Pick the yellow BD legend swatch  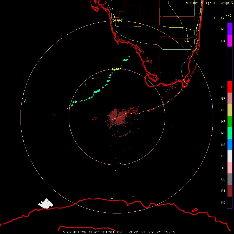(230, 110)
